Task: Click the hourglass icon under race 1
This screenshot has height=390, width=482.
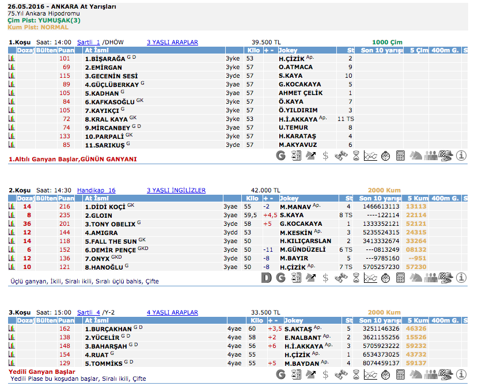Action: tap(356, 155)
